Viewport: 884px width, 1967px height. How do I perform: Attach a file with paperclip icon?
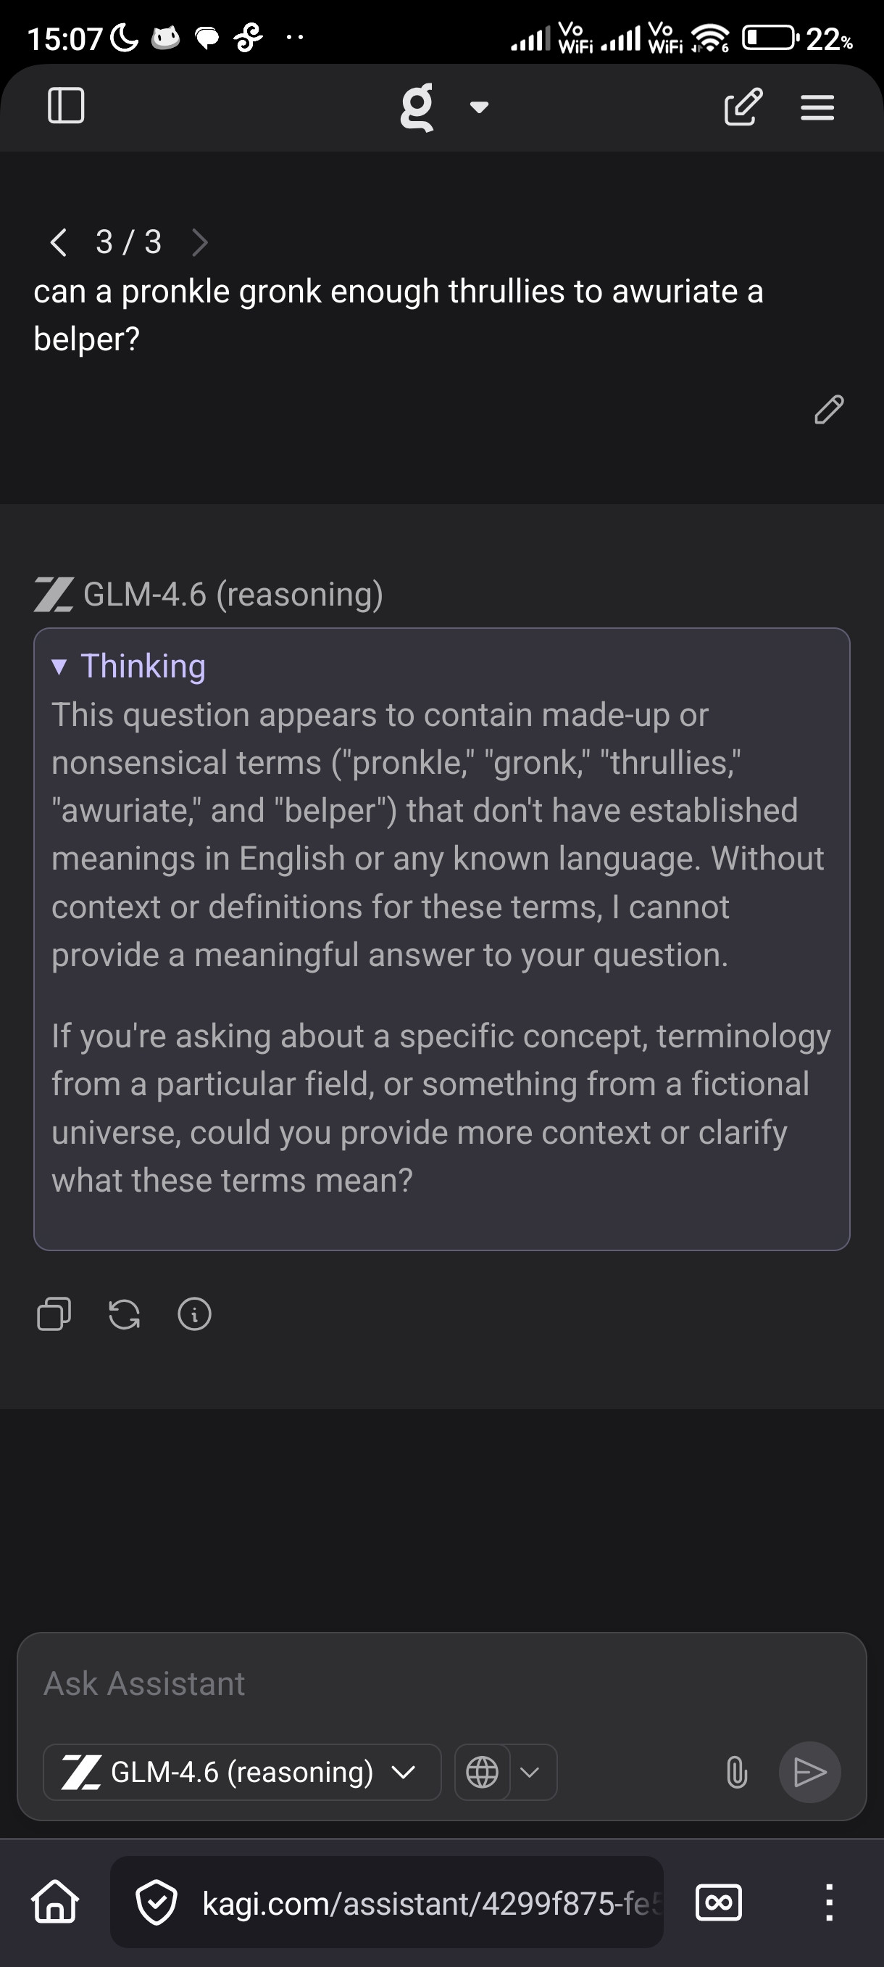(736, 1771)
